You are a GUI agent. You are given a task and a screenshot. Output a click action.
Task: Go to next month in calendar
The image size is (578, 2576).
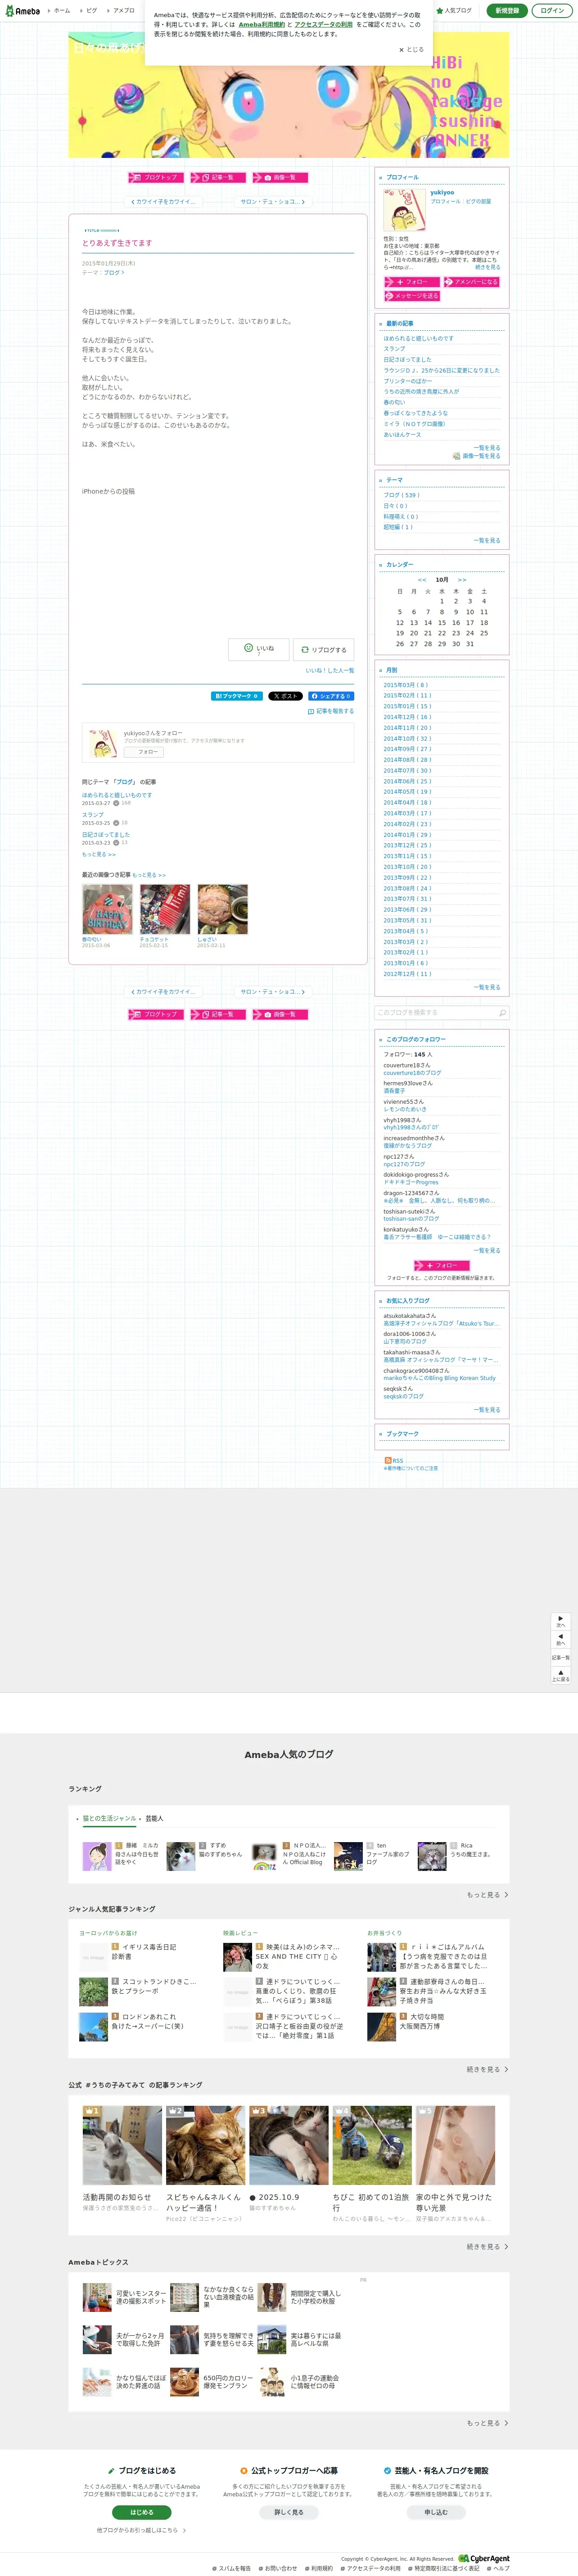[x=462, y=580]
